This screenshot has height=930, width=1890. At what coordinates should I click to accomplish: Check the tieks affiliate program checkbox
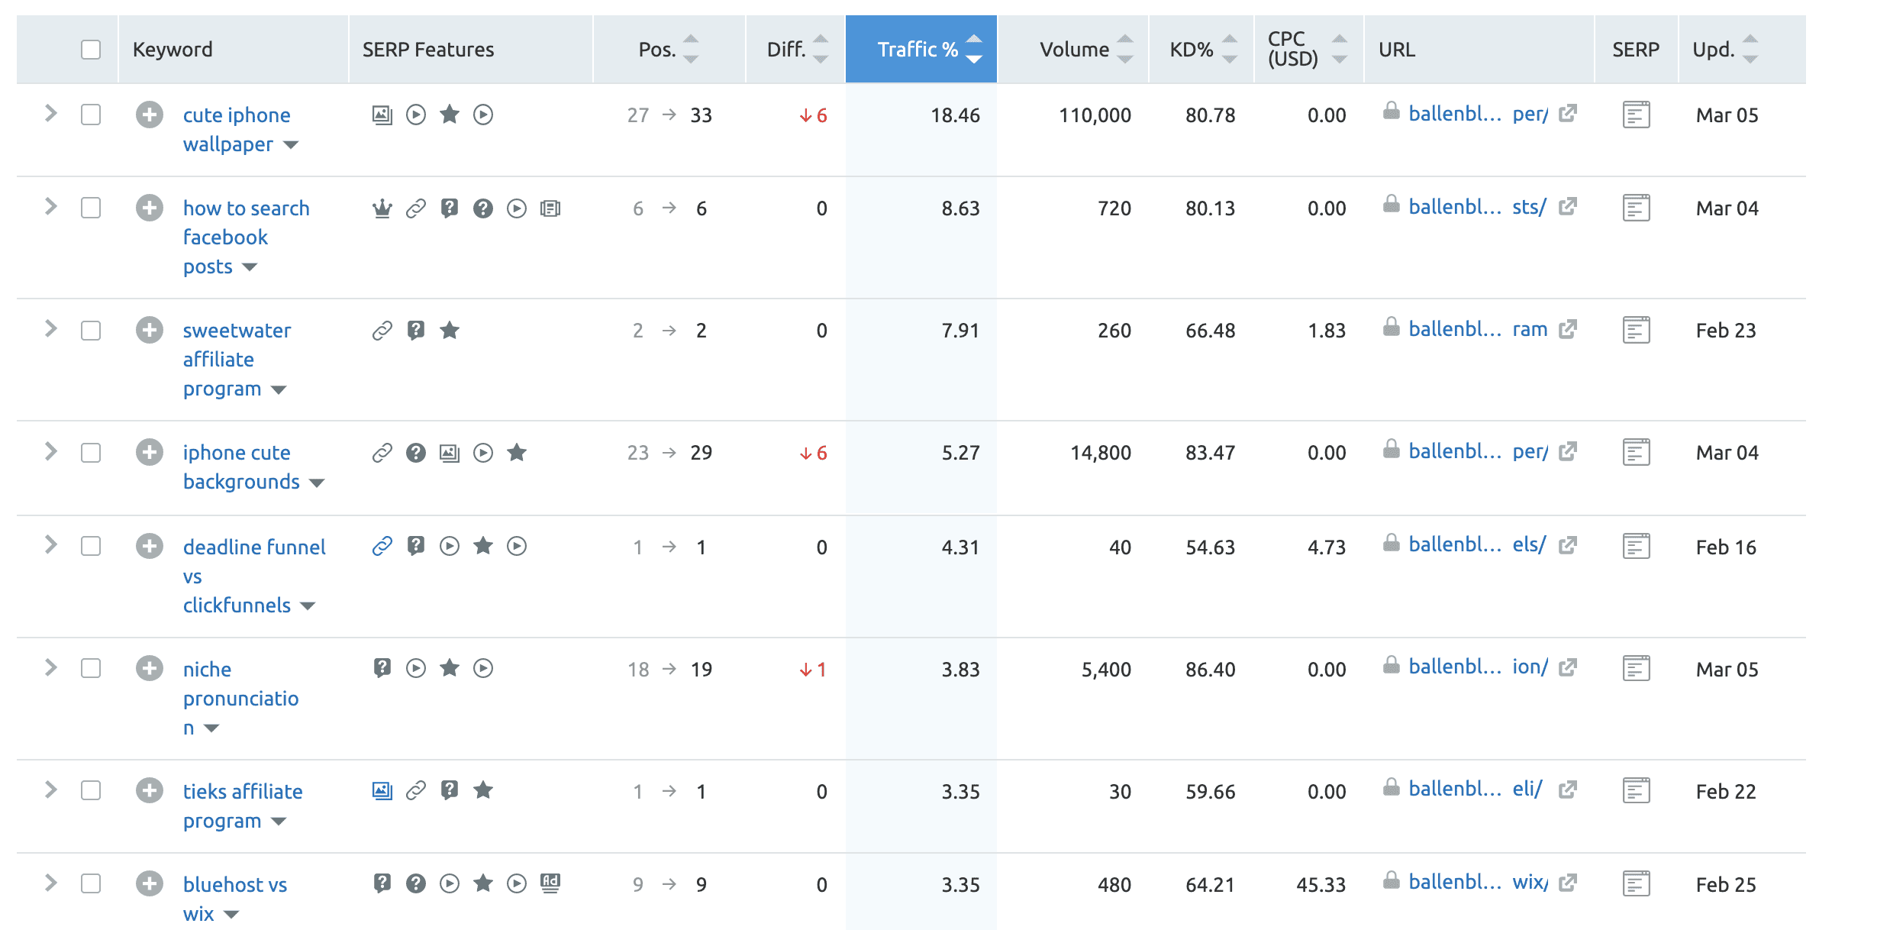point(91,790)
